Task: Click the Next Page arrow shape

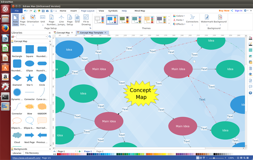Action: [x=30, y=135]
